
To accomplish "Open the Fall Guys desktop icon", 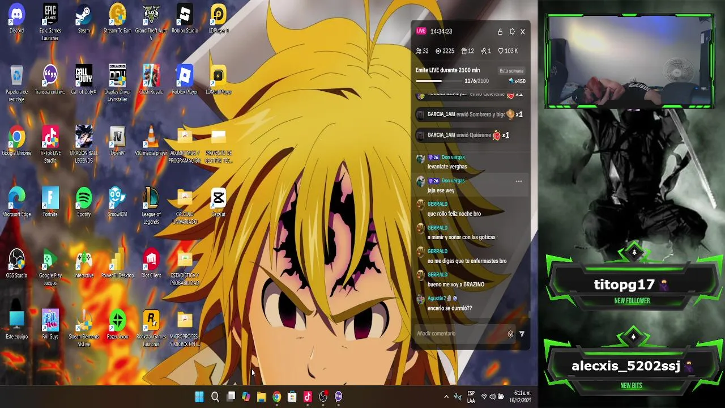I will (x=50, y=325).
